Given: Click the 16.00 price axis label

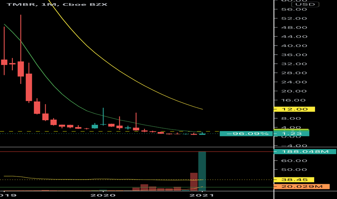Looking at the screenshot, I should [294, 100].
